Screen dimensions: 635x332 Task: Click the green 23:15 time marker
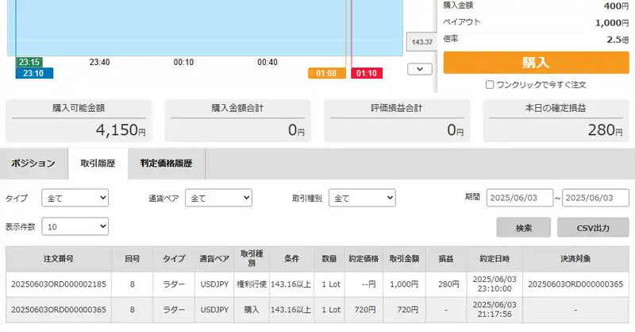[x=30, y=62]
